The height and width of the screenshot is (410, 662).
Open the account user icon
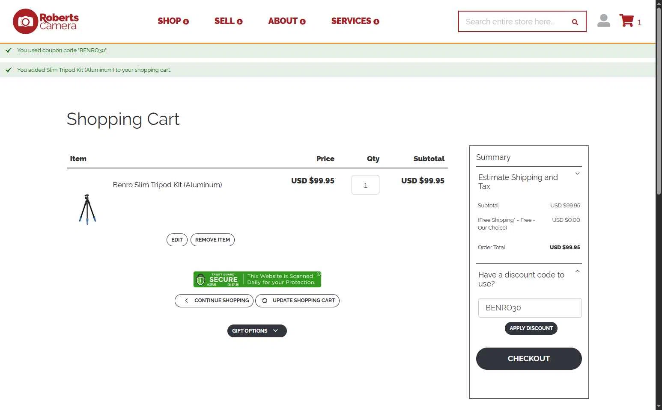[603, 21]
